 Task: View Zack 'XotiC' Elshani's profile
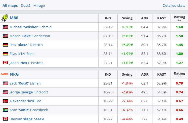pos(26,83)
